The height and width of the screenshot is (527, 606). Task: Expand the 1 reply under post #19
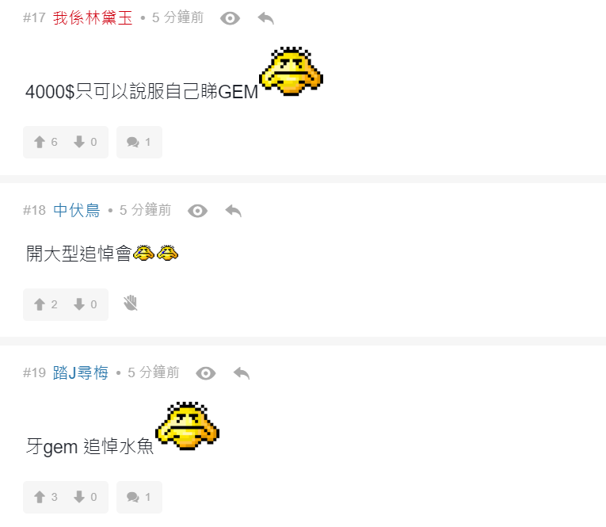click(x=139, y=497)
